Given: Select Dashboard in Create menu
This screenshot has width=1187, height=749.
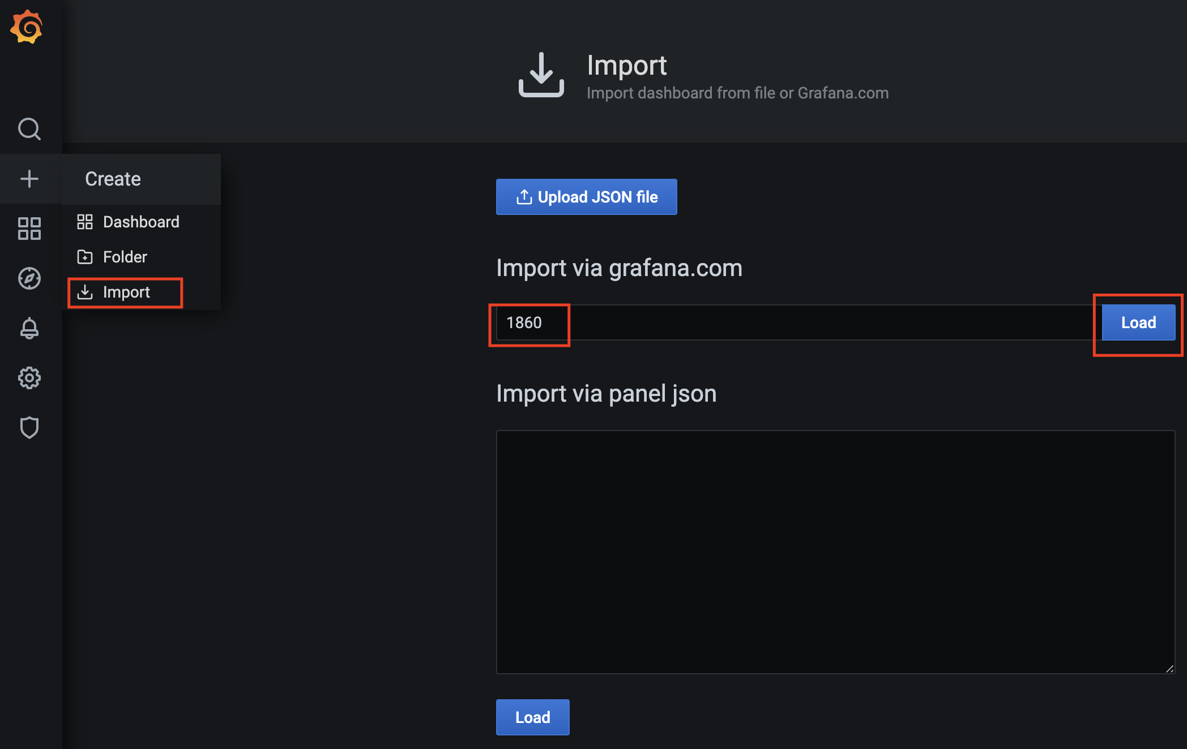Looking at the screenshot, I should [140, 222].
